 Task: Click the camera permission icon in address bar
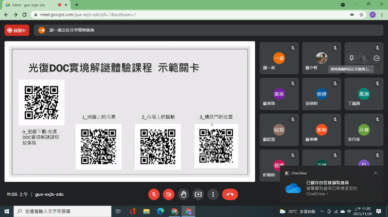coord(352,15)
